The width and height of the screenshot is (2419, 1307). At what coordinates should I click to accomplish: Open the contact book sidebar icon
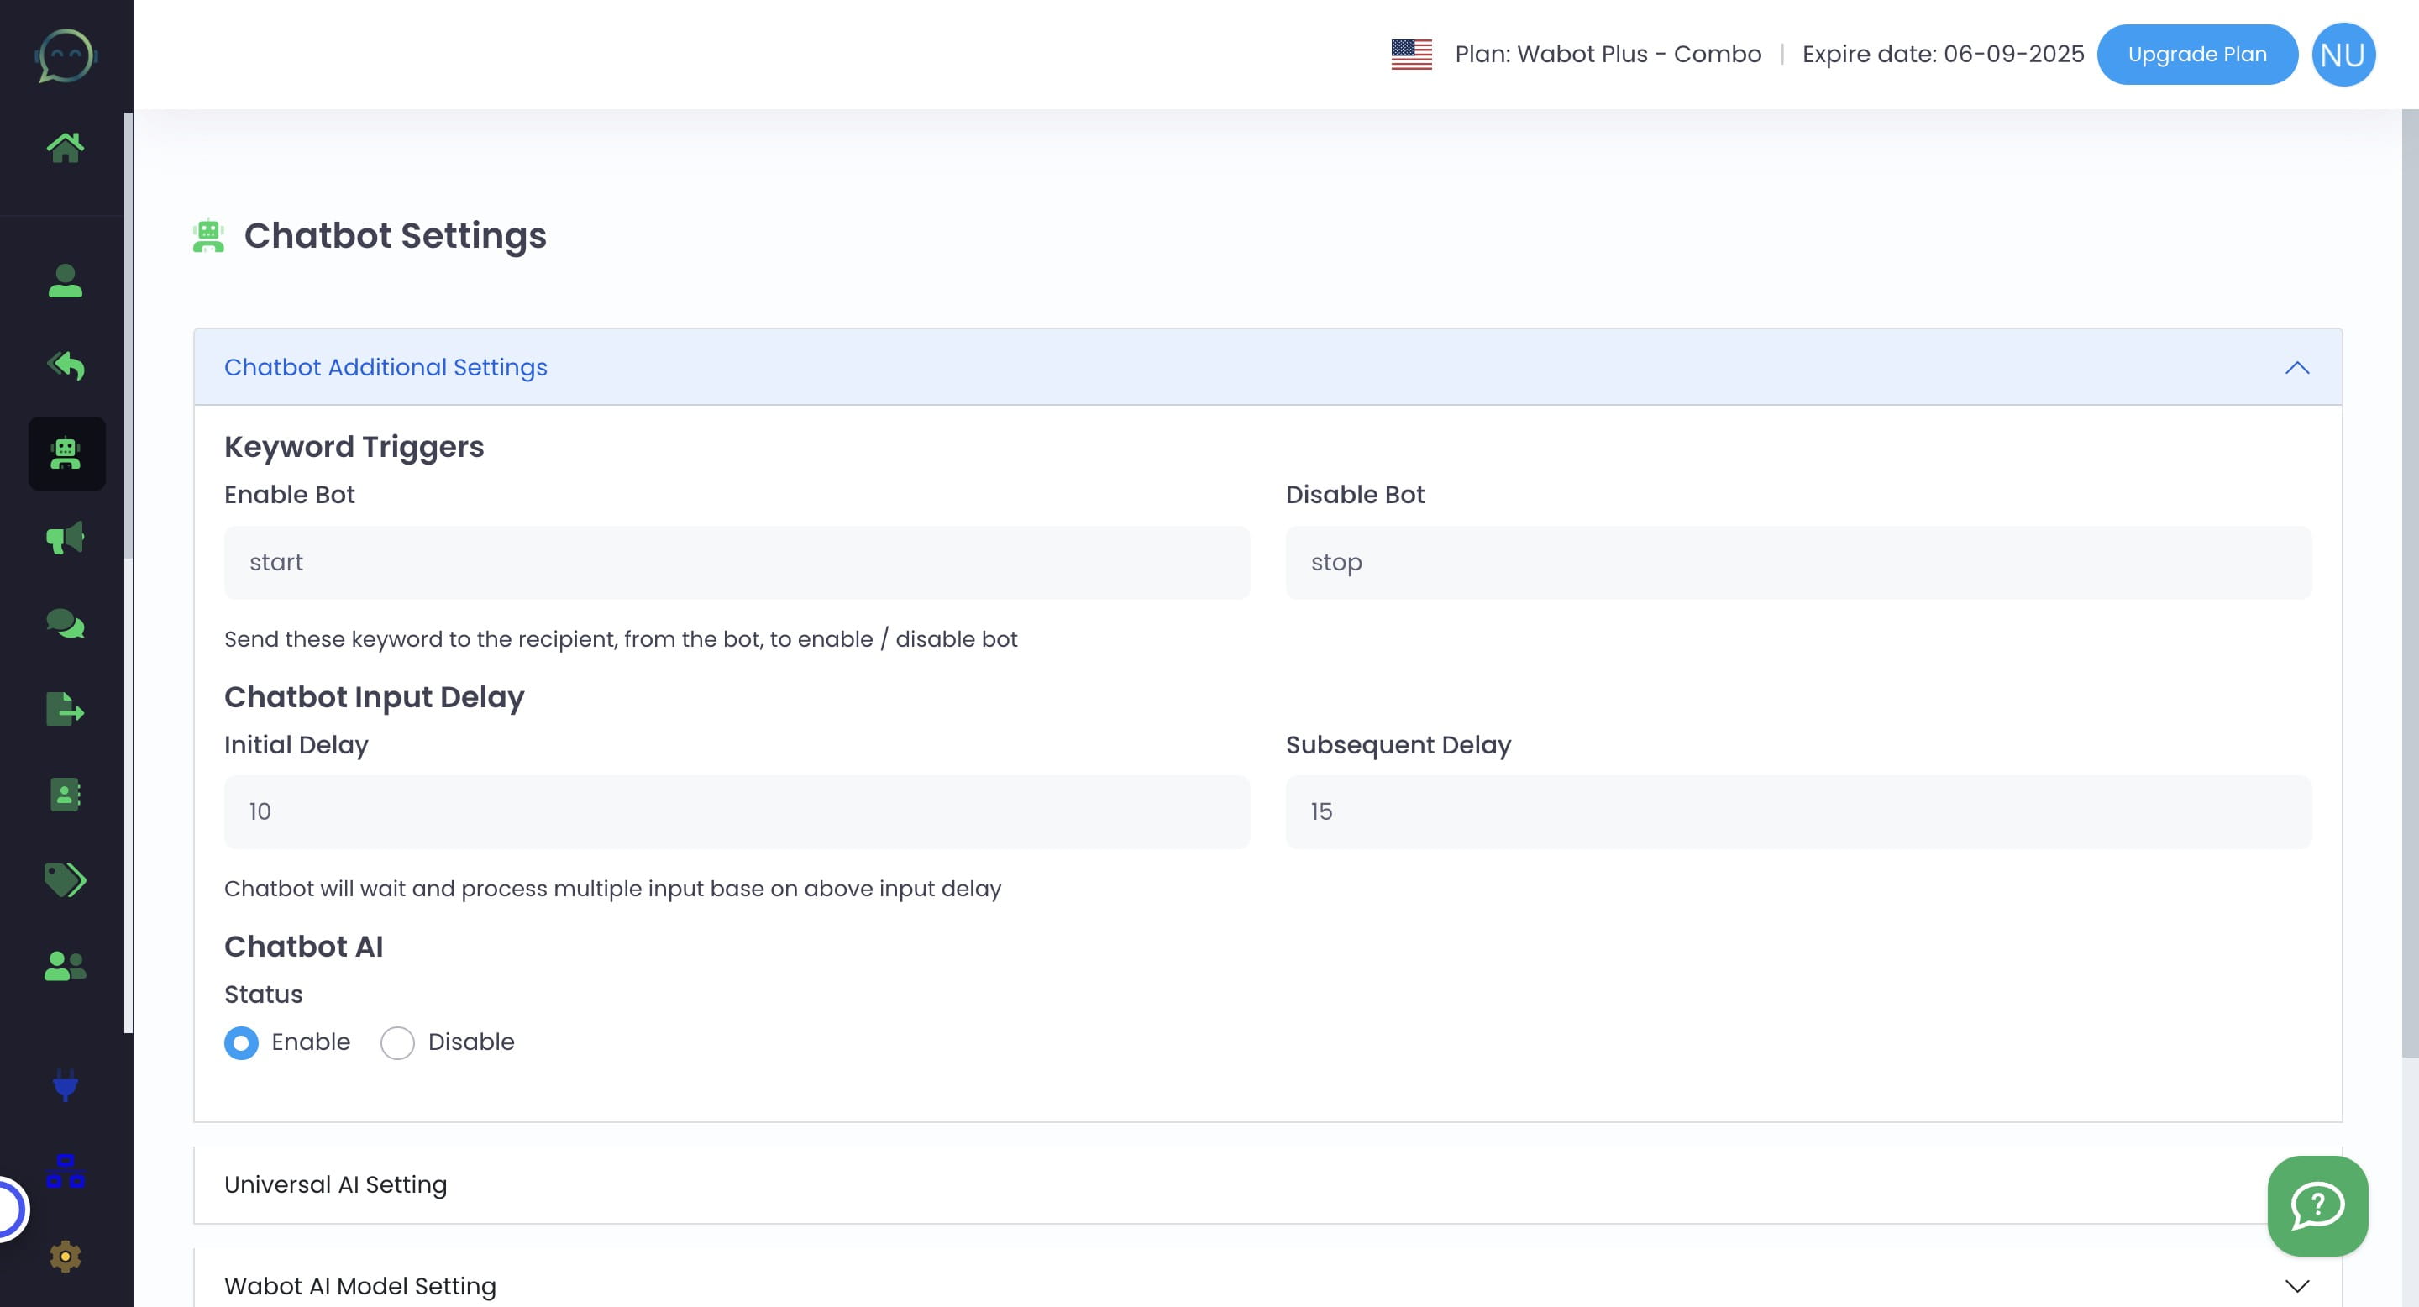[65, 795]
